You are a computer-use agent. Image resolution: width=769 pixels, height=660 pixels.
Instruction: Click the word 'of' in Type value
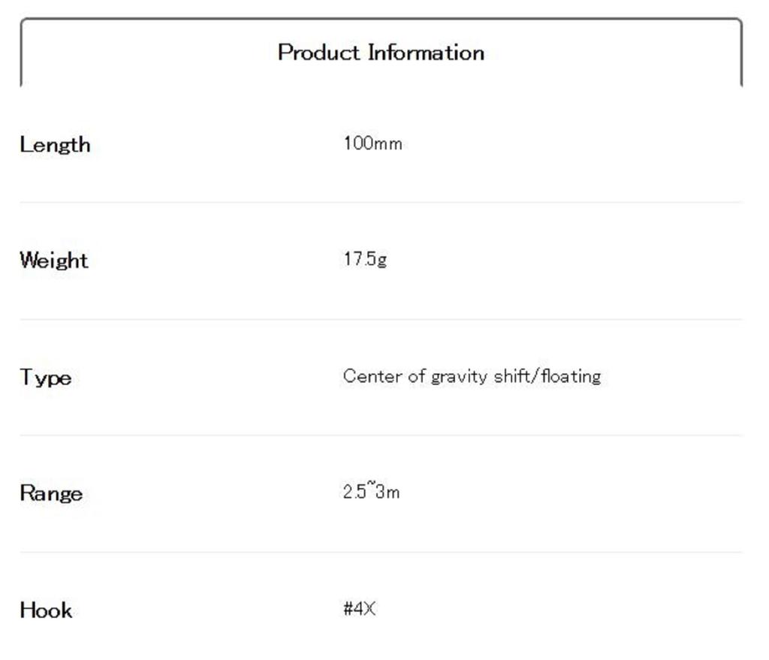(417, 376)
